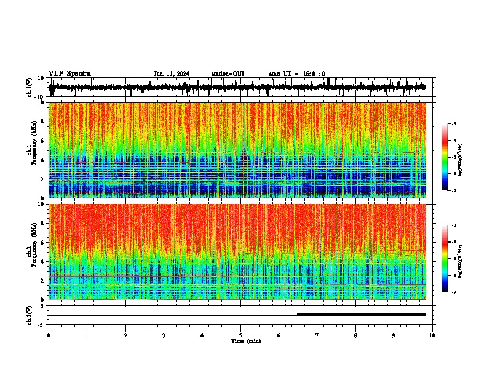
Task: Click inside the ch.1 voltage waveform panel
Action: [x=242, y=87]
